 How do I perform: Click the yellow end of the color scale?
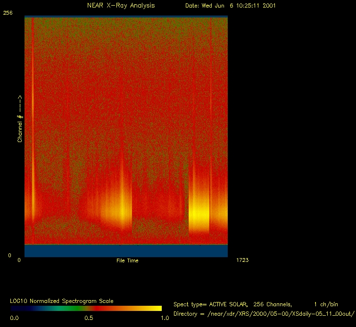point(156,308)
